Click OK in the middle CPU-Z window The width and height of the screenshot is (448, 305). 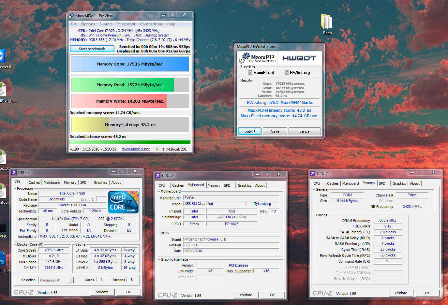[x=273, y=295]
